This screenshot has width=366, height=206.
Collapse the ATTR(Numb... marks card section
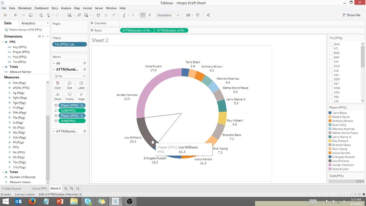[x=54, y=70]
